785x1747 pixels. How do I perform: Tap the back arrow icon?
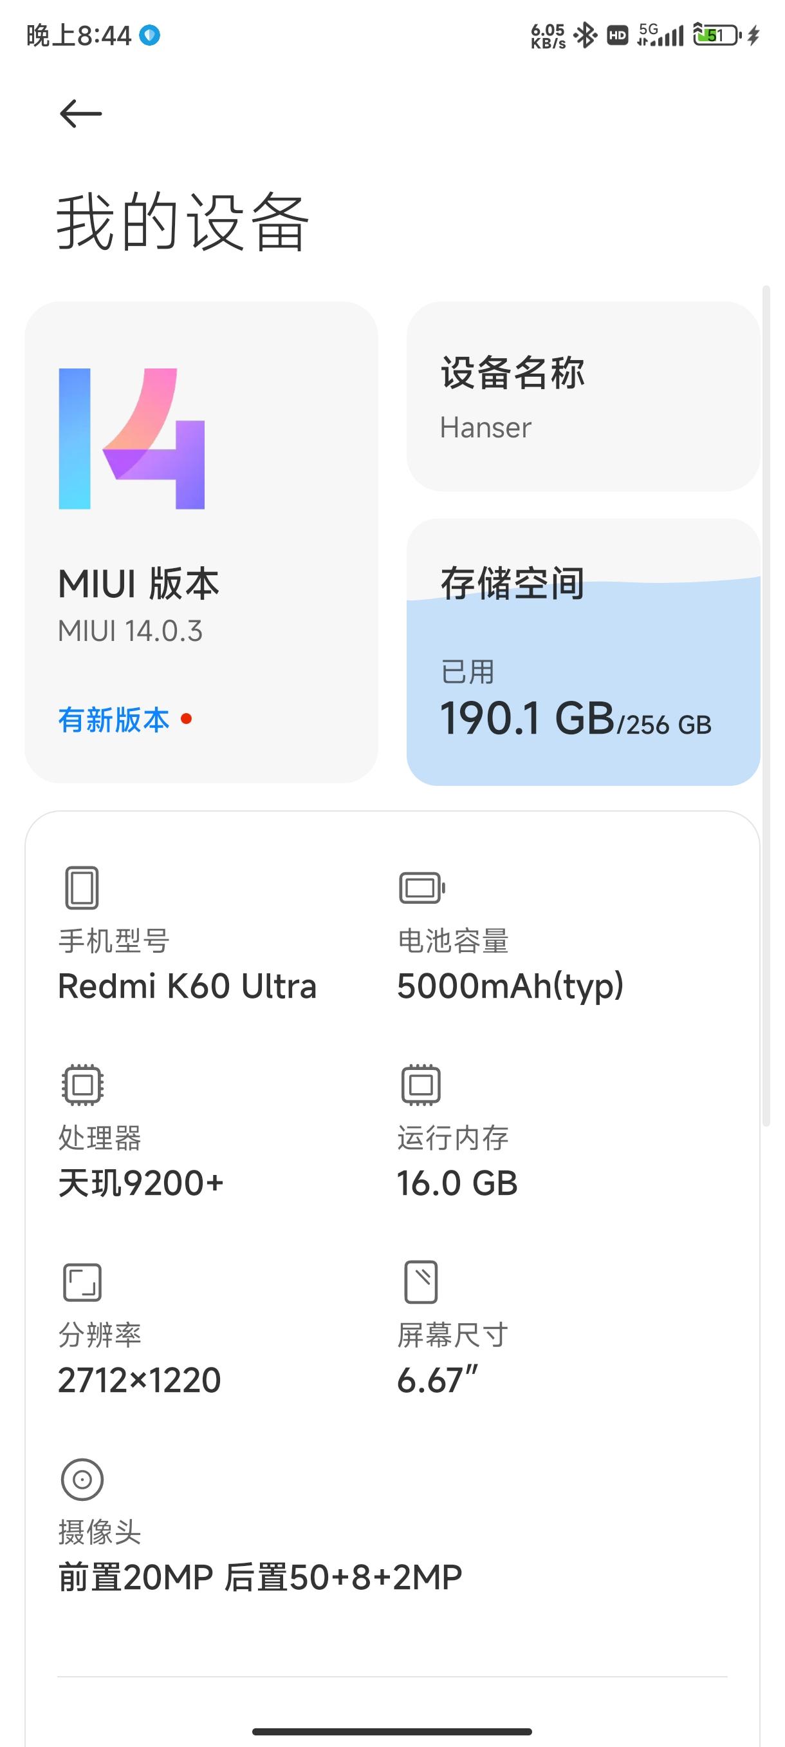click(80, 113)
